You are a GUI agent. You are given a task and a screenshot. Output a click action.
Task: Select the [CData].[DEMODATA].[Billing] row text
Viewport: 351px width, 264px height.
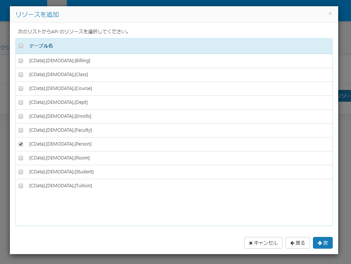(60, 61)
